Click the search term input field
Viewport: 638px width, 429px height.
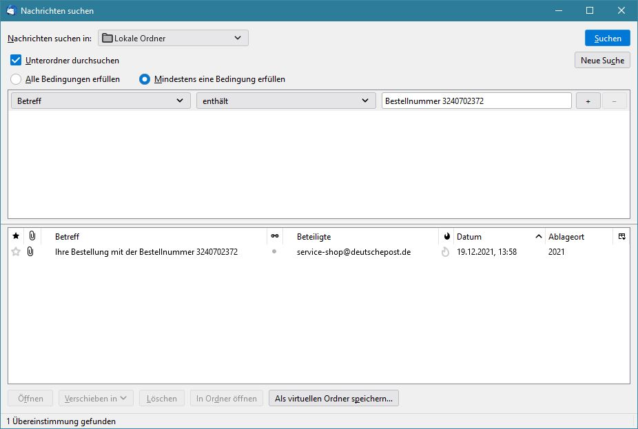pyautogui.click(x=476, y=101)
